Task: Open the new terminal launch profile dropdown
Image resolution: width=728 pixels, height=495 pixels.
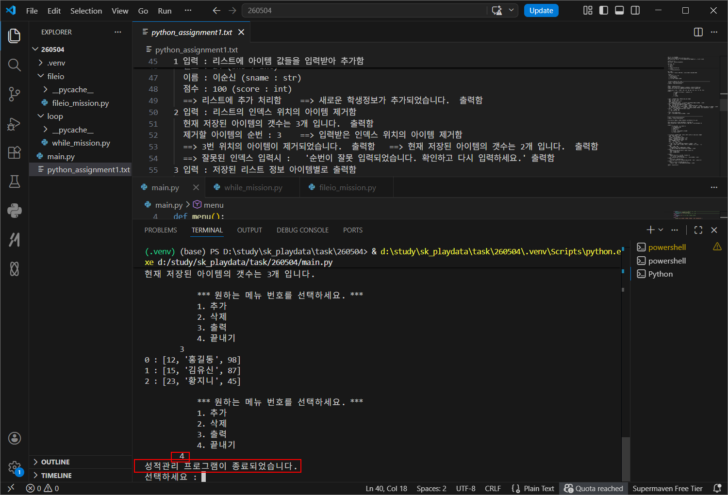Action: 661,230
